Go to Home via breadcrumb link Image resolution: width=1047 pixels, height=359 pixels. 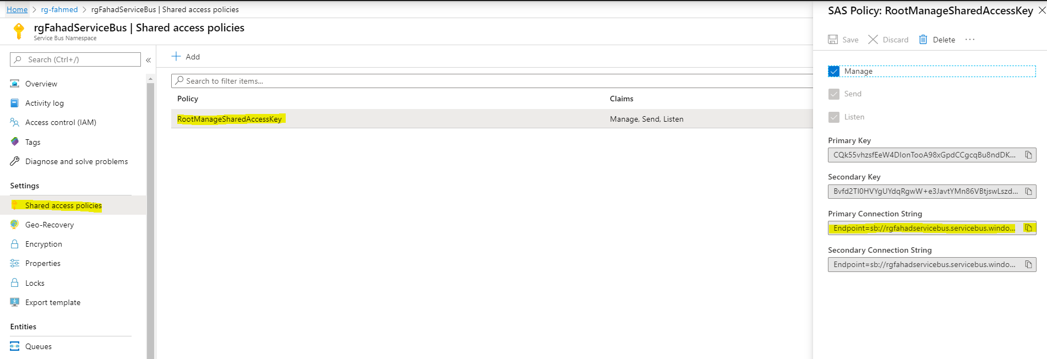coord(17,9)
